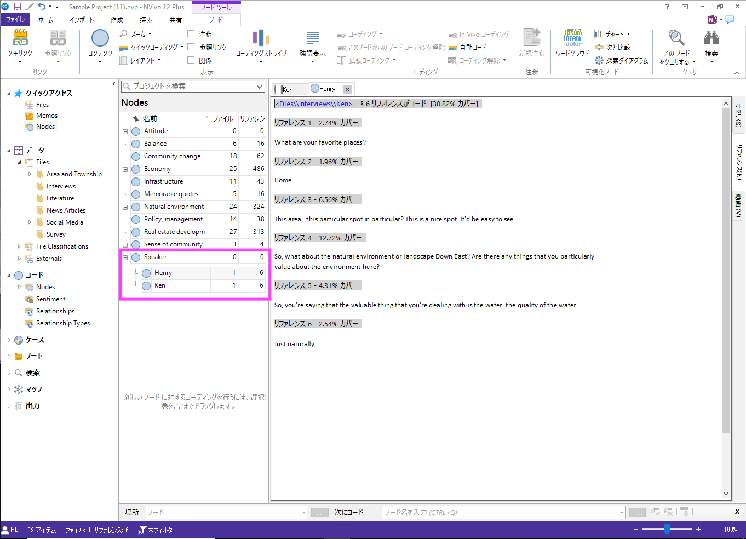Screen dimensions: 746x539
Task: Click the Query This Node icon
Action: [676, 38]
